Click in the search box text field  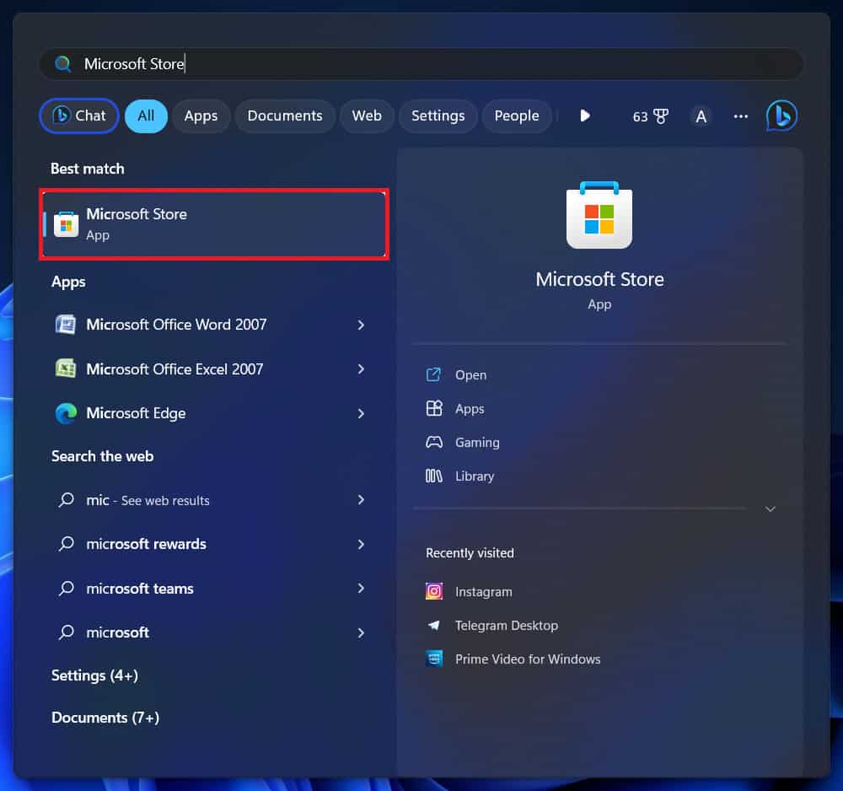pyautogui.click(x=421, y=64)
